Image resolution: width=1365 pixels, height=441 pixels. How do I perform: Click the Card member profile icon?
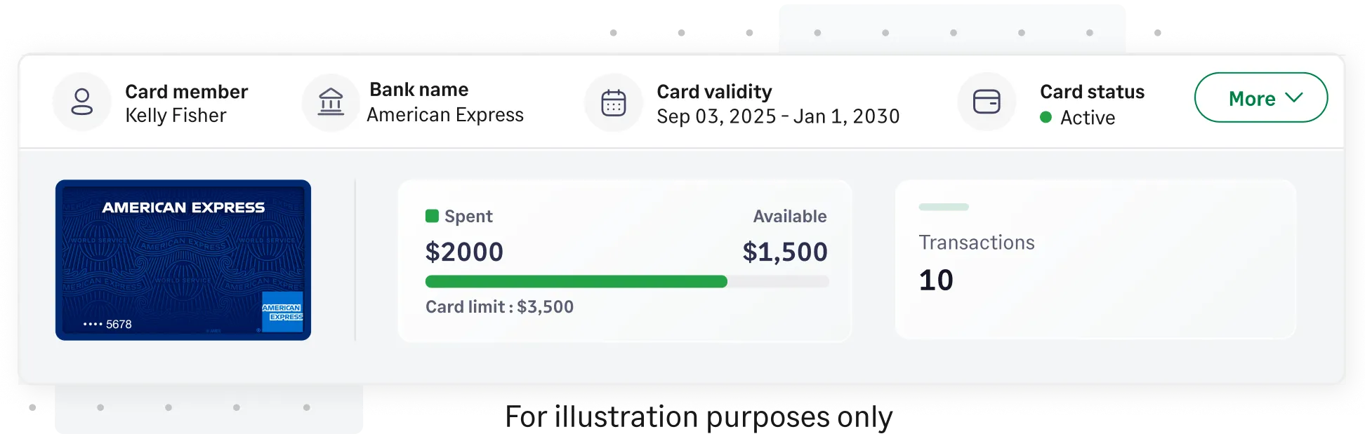pos(82,102)
